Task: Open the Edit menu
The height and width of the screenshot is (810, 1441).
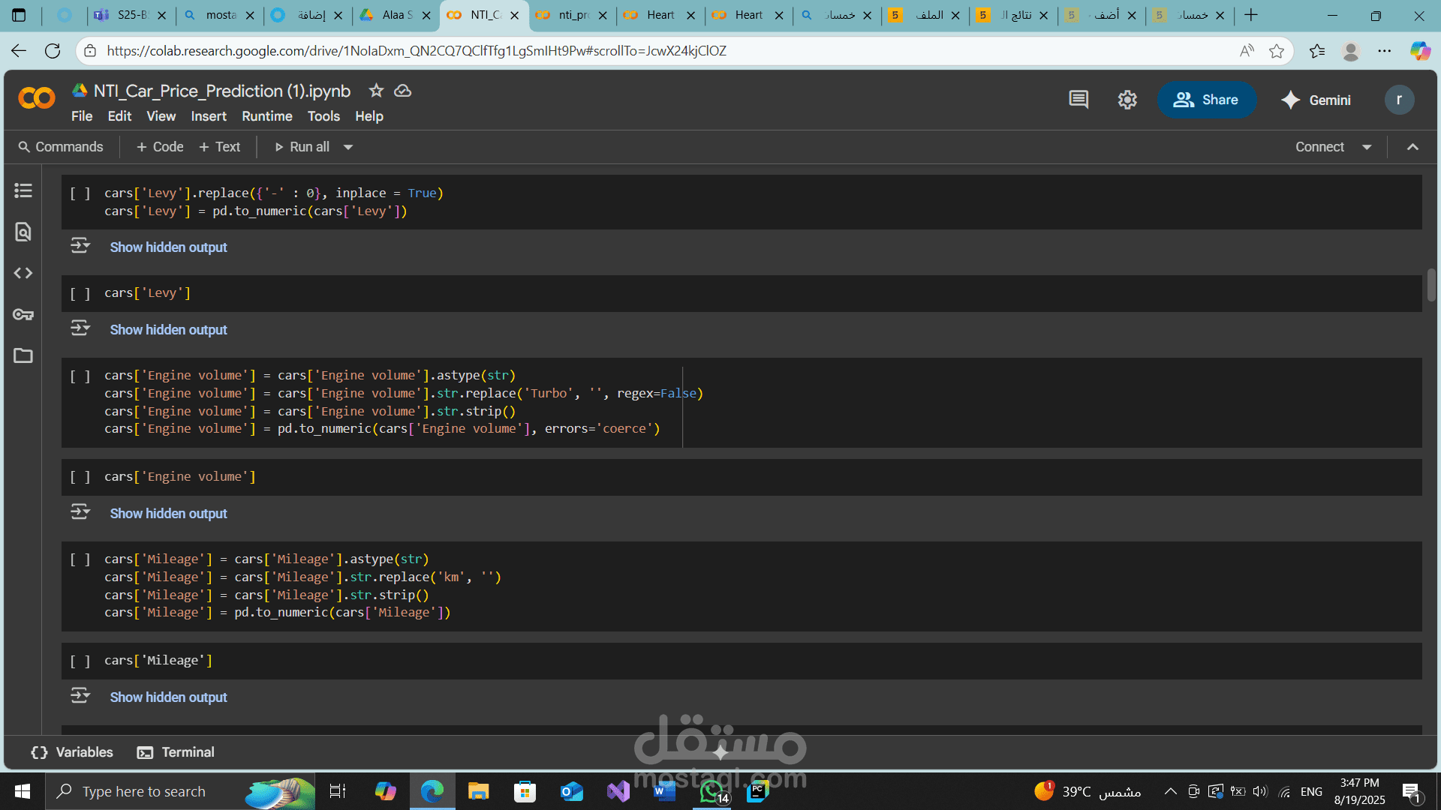Action: click(x=119, y=116)
